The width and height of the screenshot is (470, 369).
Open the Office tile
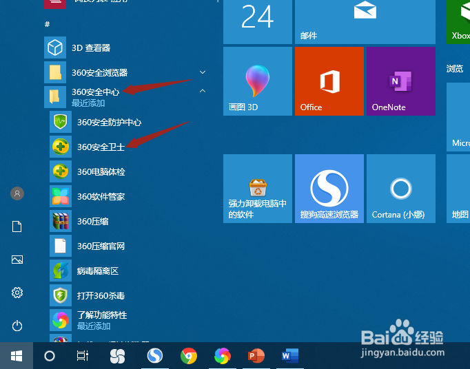coord(329,81)
